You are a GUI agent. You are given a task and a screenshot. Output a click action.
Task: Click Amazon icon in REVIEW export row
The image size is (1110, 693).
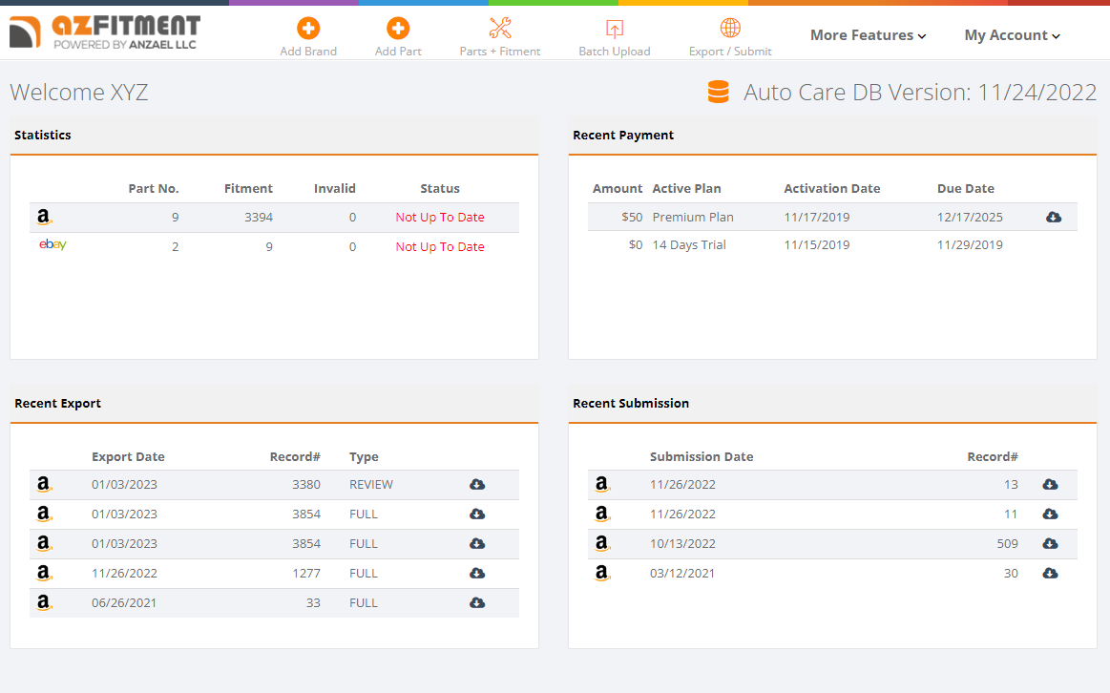point(44,484)
